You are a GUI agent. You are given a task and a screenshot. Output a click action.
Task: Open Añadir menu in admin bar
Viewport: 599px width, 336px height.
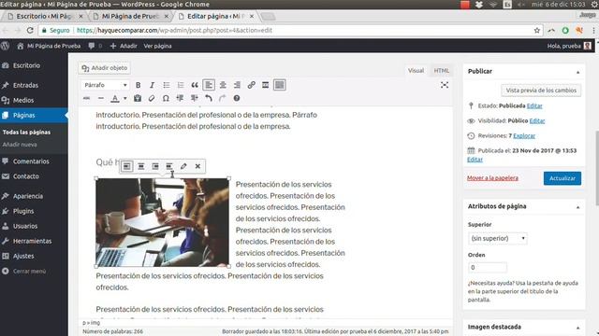tap(124, 46)
